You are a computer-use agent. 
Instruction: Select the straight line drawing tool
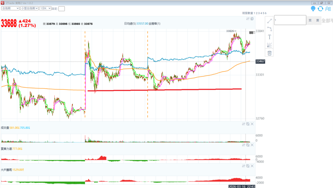(x=269, y=21)
